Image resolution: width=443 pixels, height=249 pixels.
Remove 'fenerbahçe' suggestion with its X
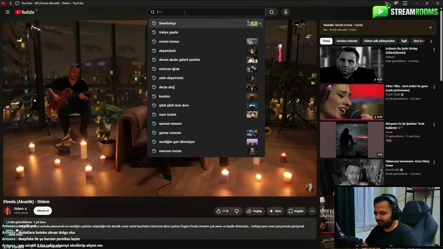pyautogui.click(x=260, y=23)
